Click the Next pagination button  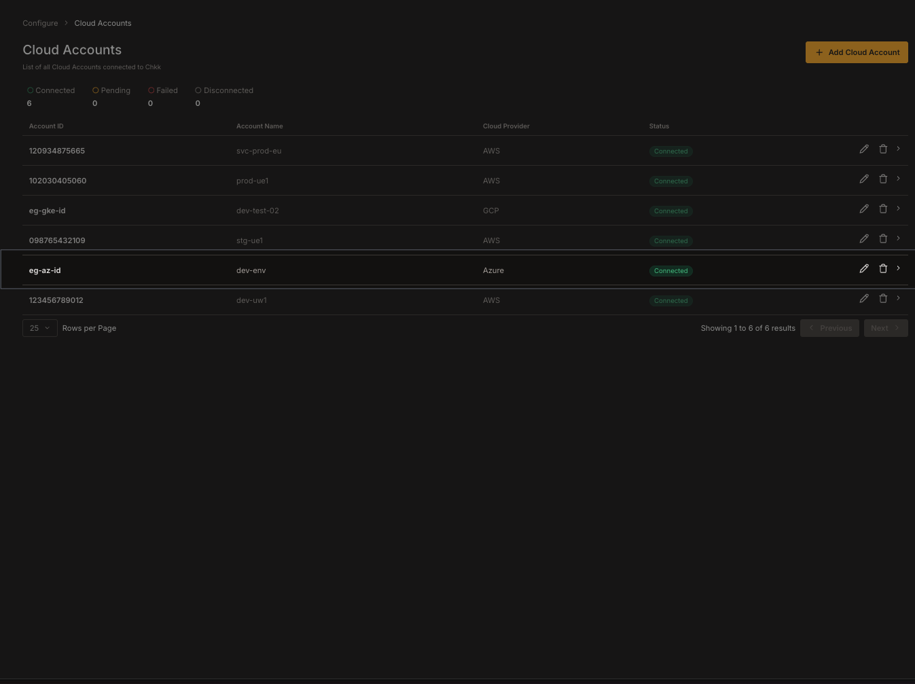click(886, 327)
